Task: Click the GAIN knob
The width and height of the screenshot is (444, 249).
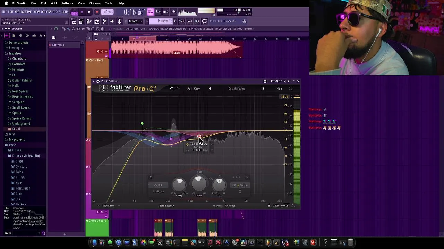Action: tap(199, 184)
